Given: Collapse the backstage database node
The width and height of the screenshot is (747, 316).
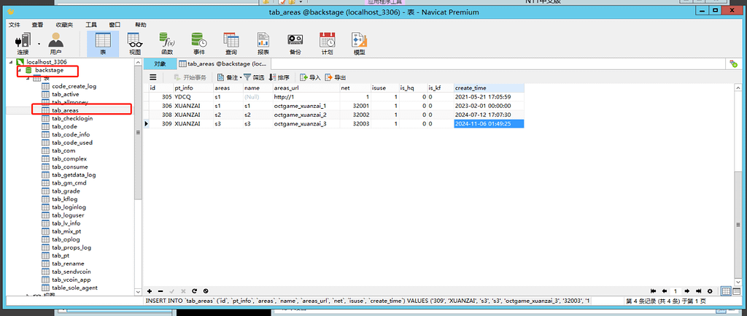Looking at the screenshot, I should (x=20, y=70).
